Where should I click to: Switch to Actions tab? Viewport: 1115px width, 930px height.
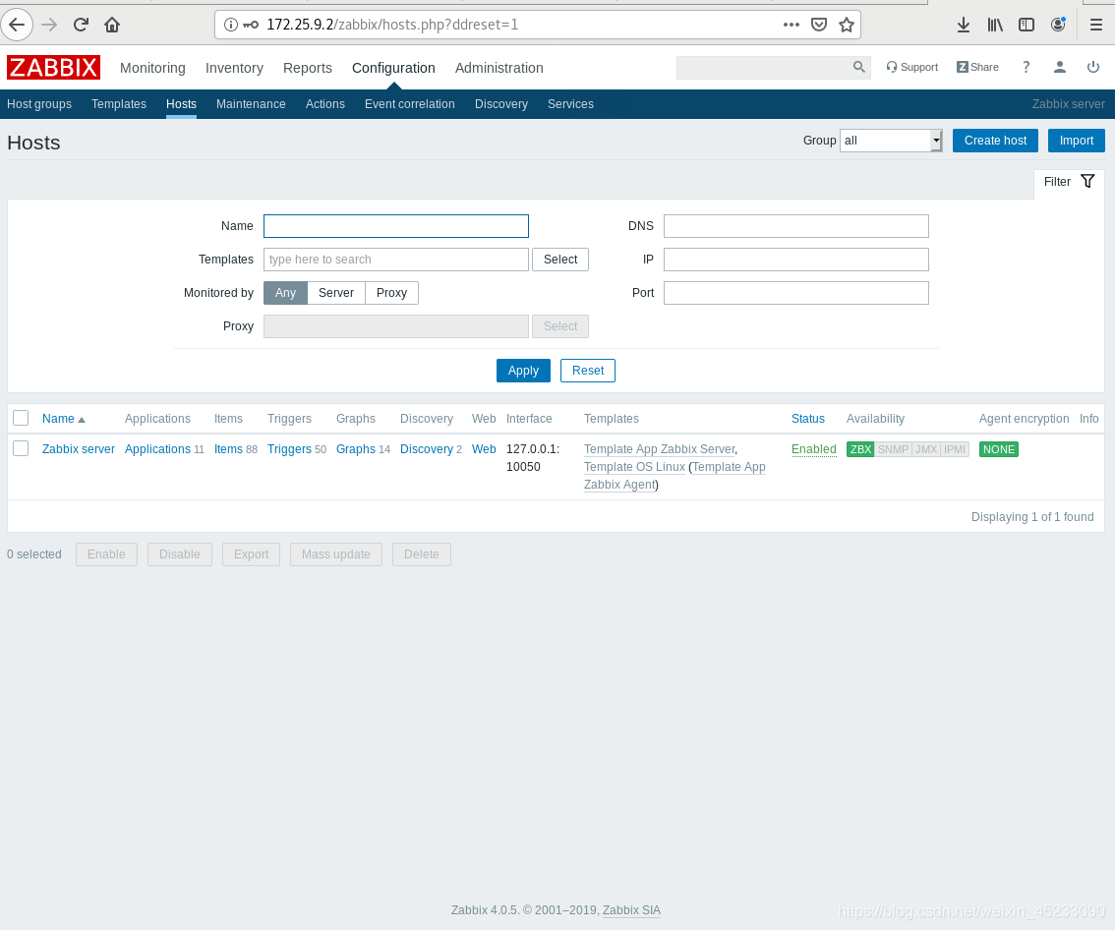coord(325,104)
